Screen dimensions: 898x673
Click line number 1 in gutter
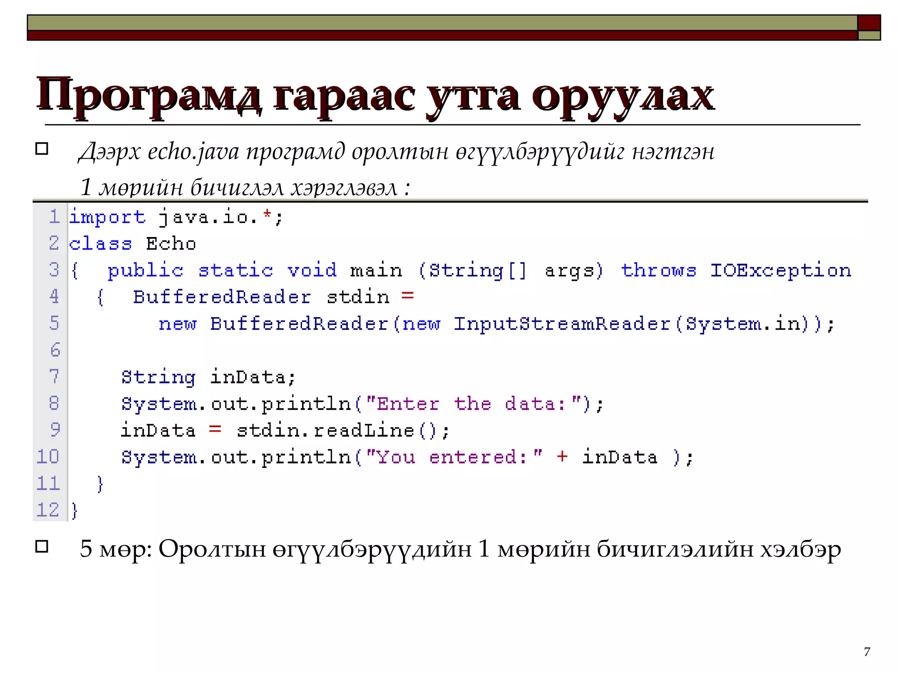click(55, 216)
